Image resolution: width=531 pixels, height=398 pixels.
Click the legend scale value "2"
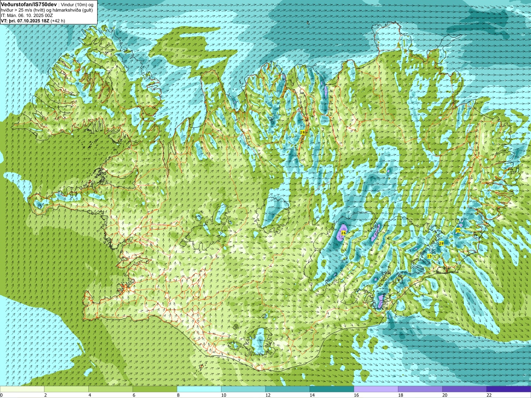45,396
